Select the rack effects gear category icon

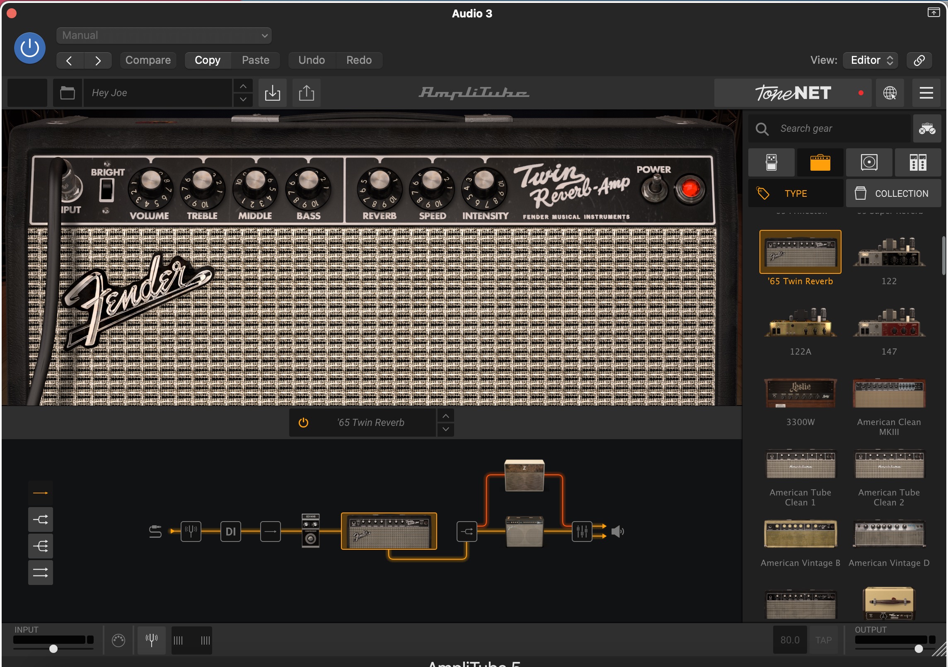pyautogui.click(x=918, y=162)
